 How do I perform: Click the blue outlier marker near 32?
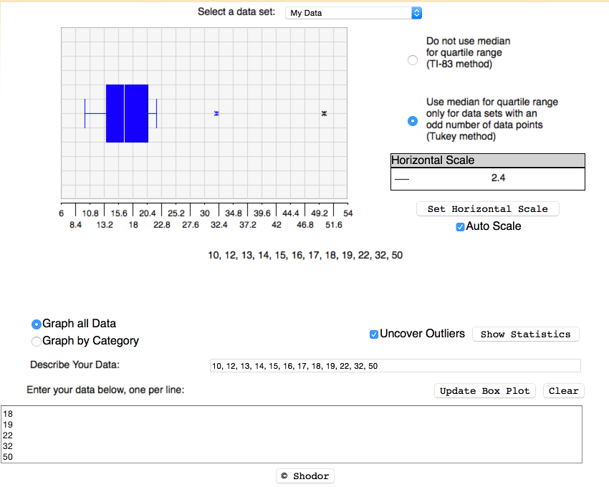(216, 113)
